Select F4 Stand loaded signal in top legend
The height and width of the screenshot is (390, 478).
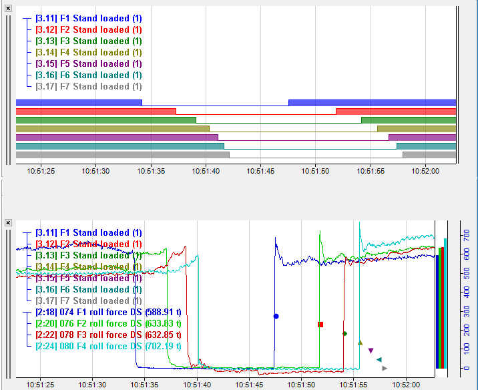(x=88, y=52)
